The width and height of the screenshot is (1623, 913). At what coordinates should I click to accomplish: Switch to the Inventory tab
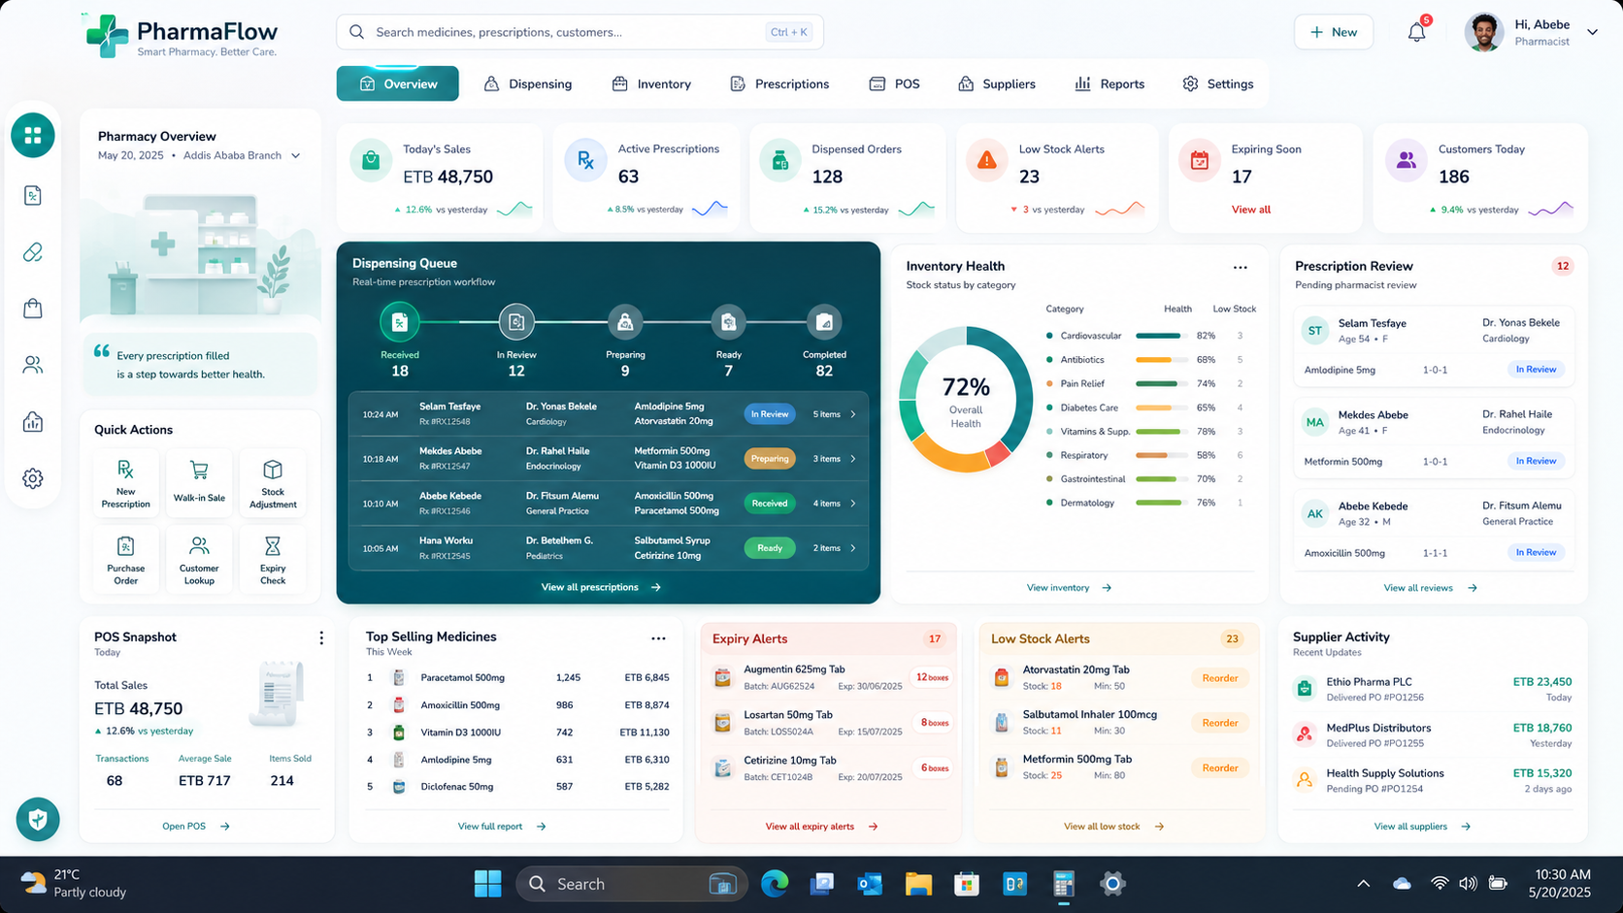tap(651, 83)
